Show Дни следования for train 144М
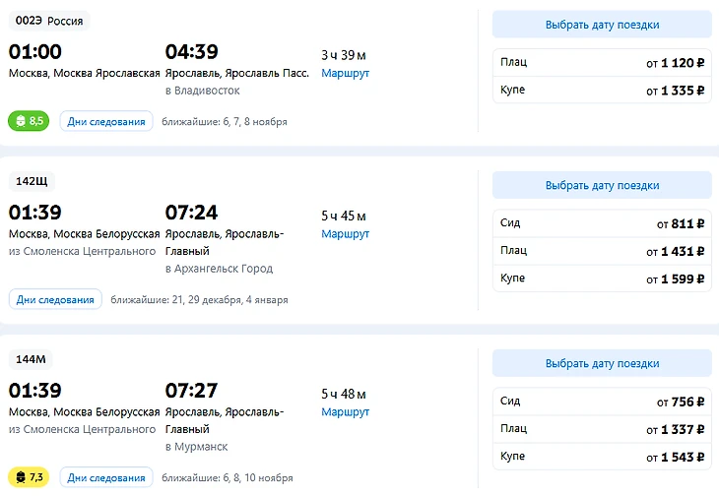 [106, 477]
